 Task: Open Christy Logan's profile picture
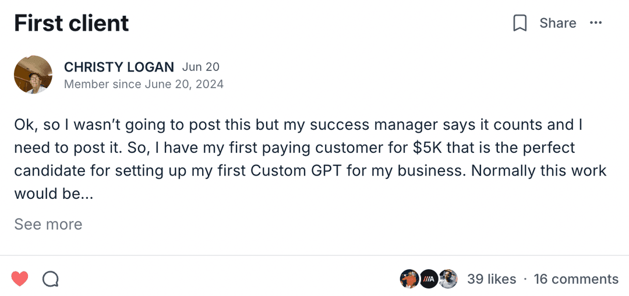click(33, 74)
